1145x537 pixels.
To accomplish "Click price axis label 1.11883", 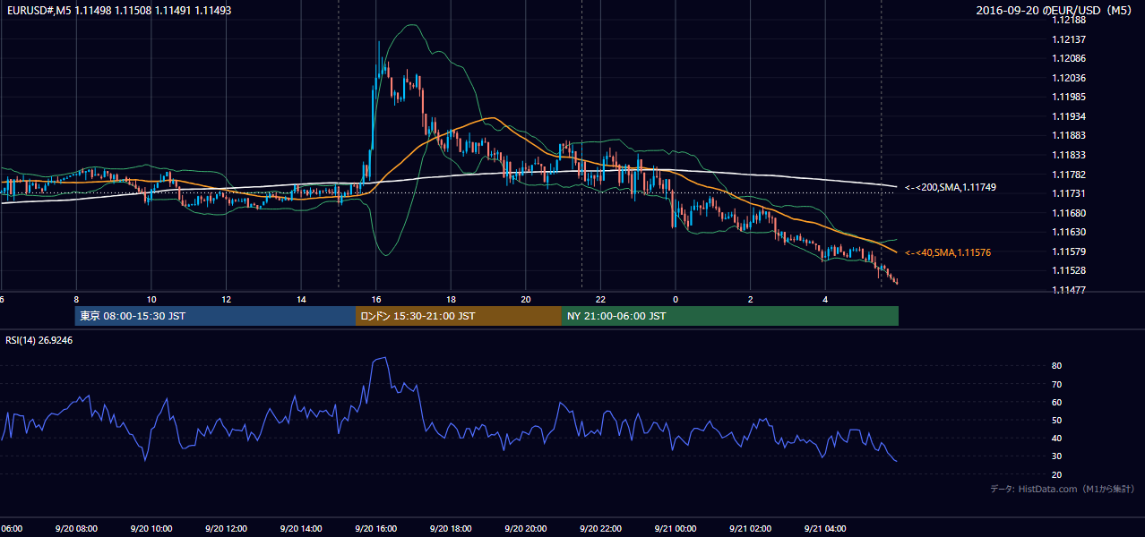I will point(1071,136).
